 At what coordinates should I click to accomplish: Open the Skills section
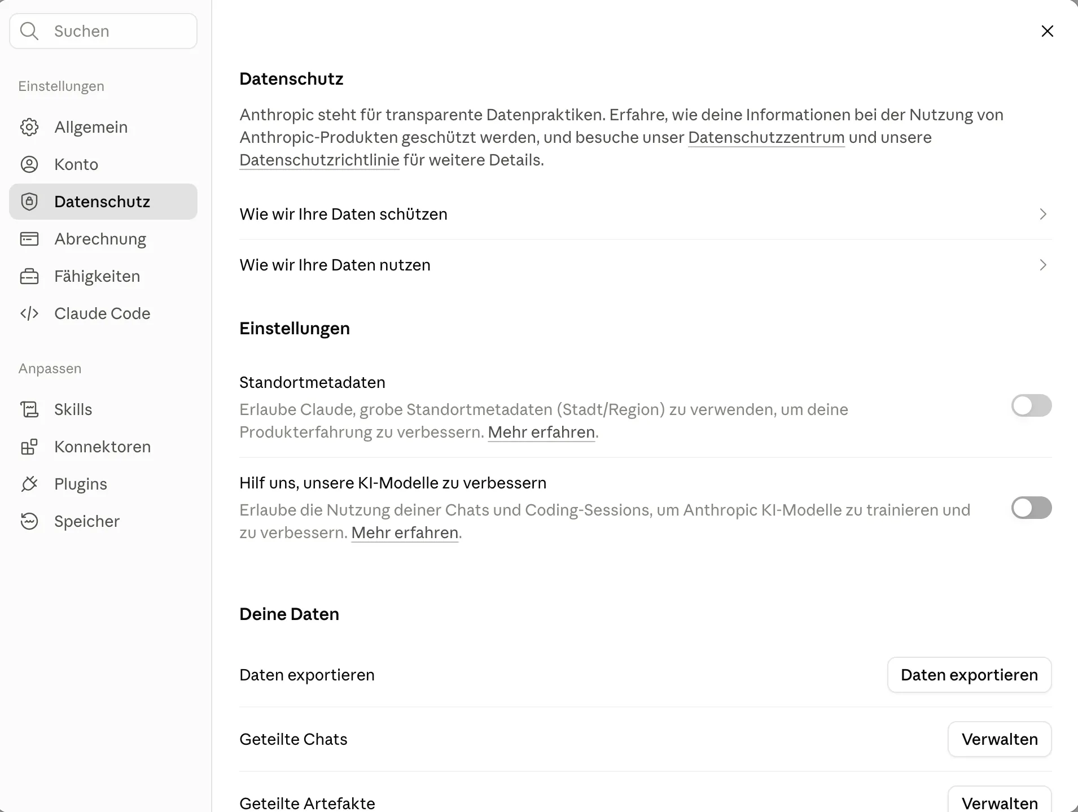[103, 409]
